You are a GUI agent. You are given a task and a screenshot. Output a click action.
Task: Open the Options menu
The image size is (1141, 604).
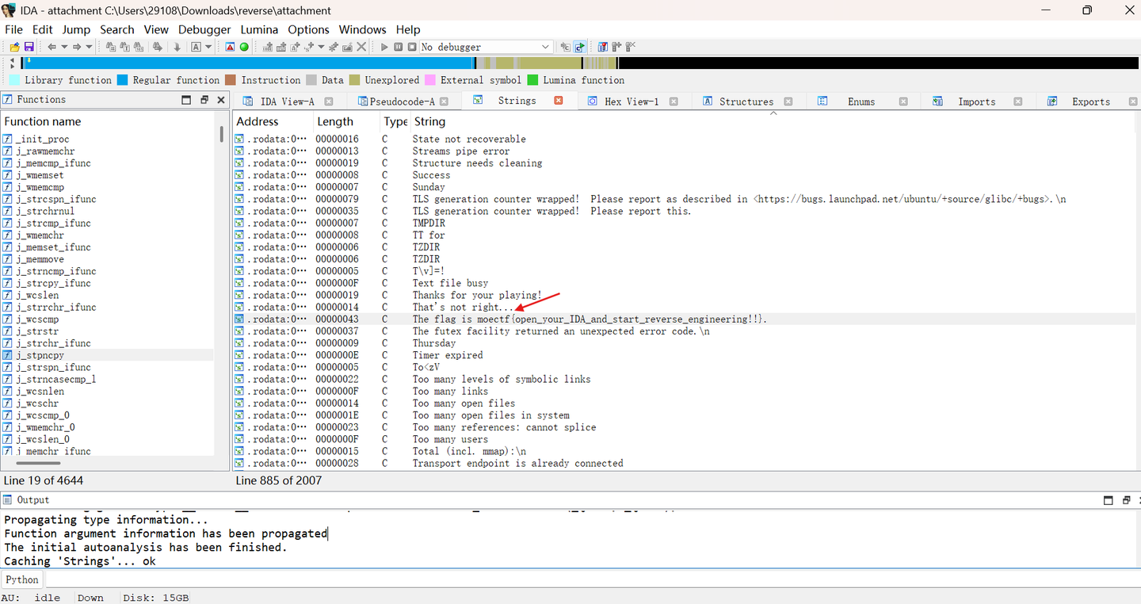click(x=308, y=29)
